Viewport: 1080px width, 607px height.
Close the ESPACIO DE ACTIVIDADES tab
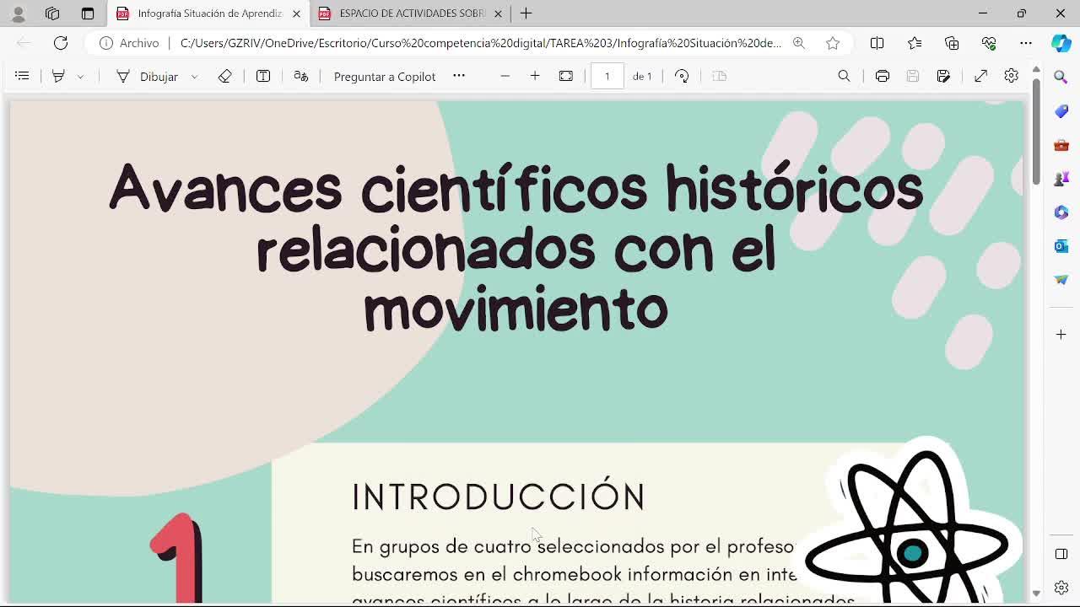click(498, 13)
